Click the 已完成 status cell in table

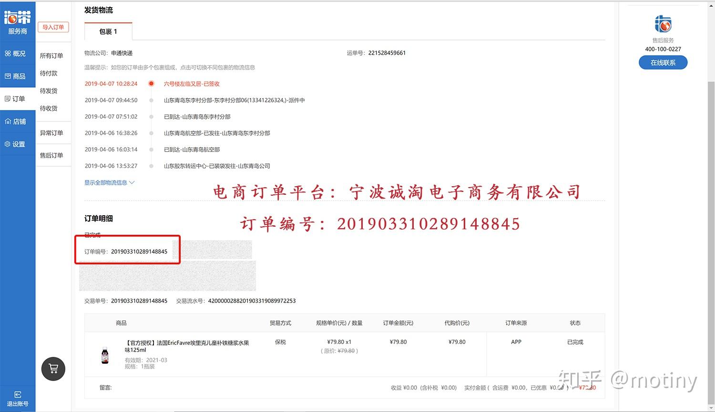(575, 342)
